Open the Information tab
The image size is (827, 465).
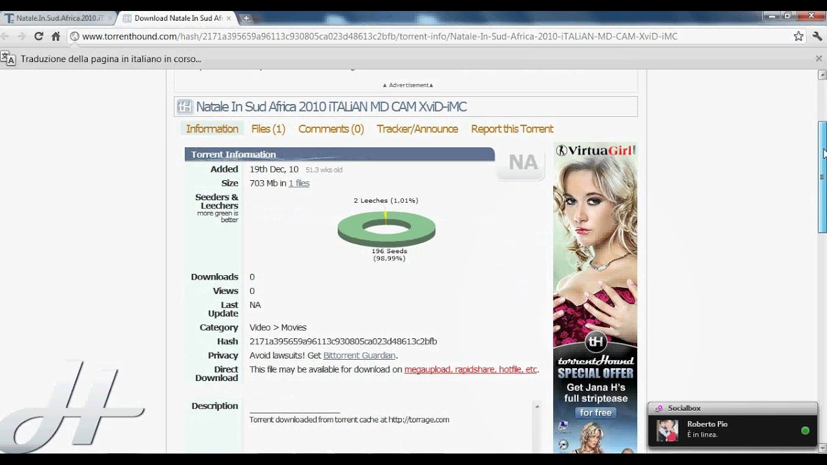pyautogui.click(x=212, y=129)
